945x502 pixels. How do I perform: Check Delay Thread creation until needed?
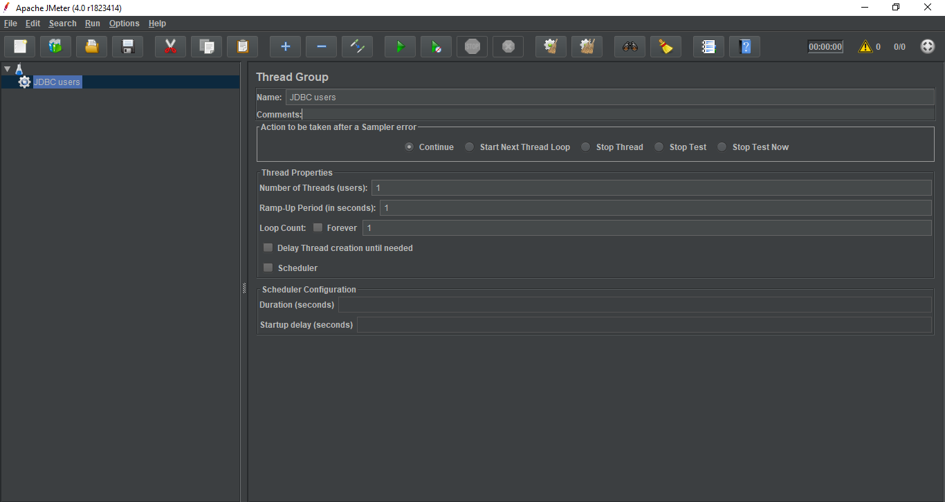coord(268,248)
